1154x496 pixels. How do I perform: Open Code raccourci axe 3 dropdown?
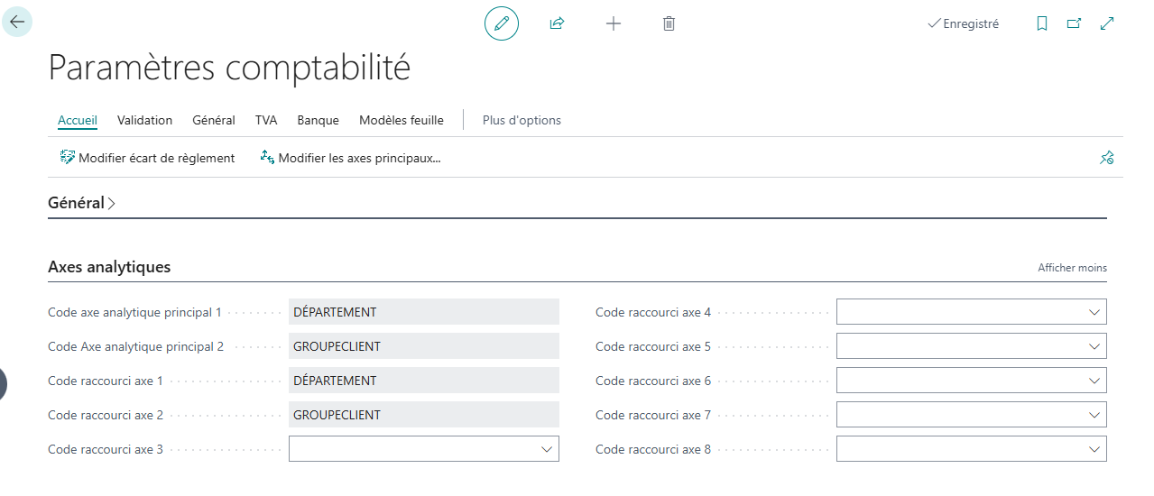point(546,449)
